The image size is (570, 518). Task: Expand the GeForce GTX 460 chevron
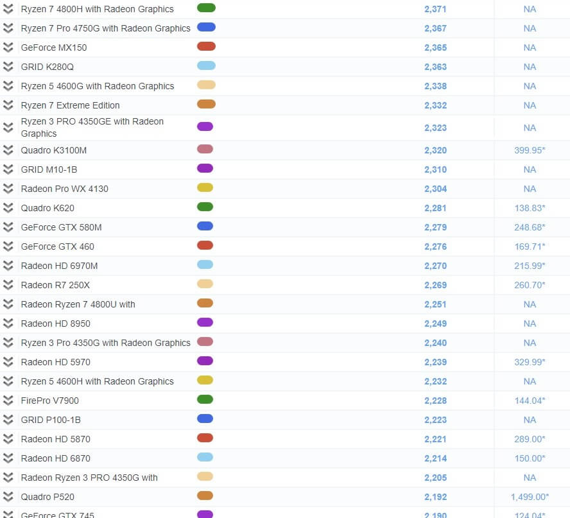pyautogui.click(x=8, y=246)
